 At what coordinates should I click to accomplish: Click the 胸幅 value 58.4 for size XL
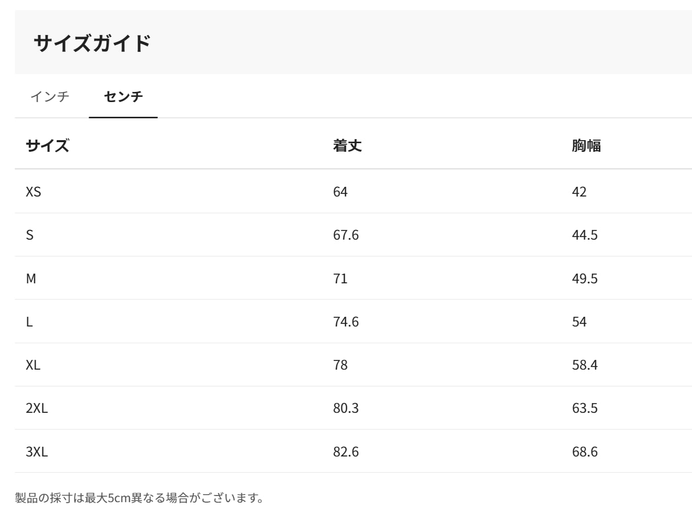(x=584, y=365)
